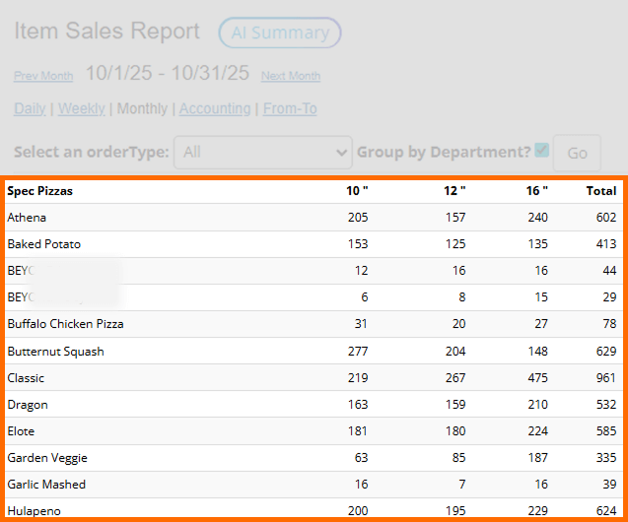Click the Total column header

[x=600, y=191]
